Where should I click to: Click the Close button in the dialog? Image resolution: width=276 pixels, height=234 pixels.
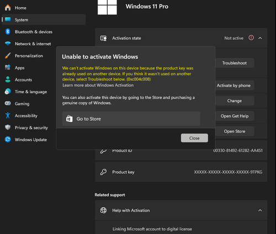pyautogui.click(x=194, y=138)
